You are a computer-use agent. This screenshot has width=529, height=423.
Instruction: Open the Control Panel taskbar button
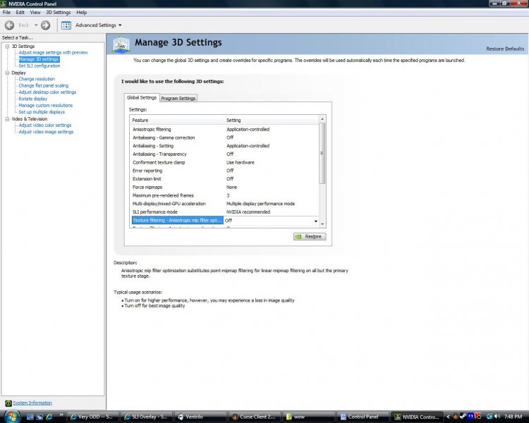tap(363, 417)
